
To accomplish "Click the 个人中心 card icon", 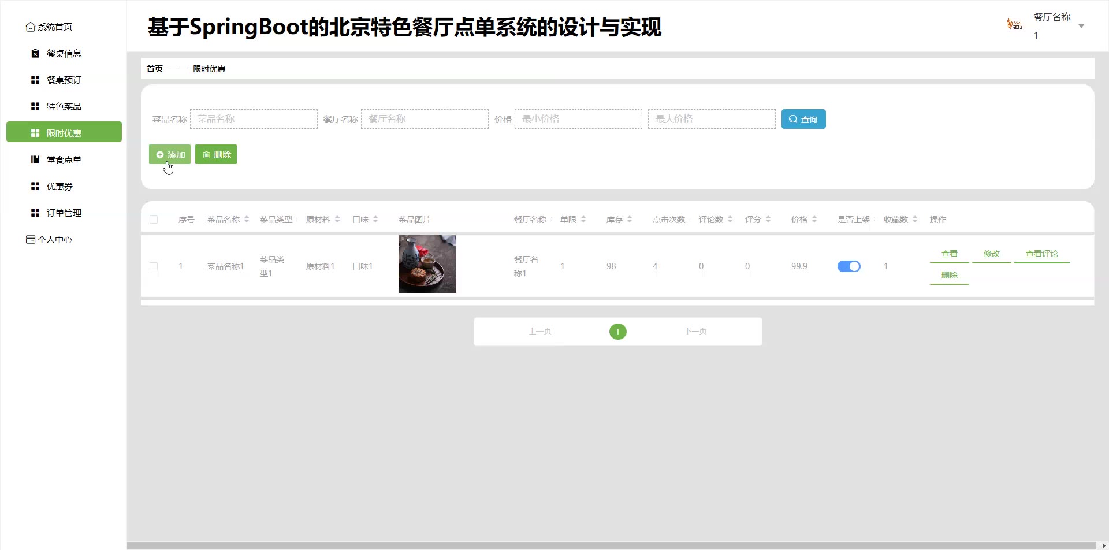I will tap(31, 240).
